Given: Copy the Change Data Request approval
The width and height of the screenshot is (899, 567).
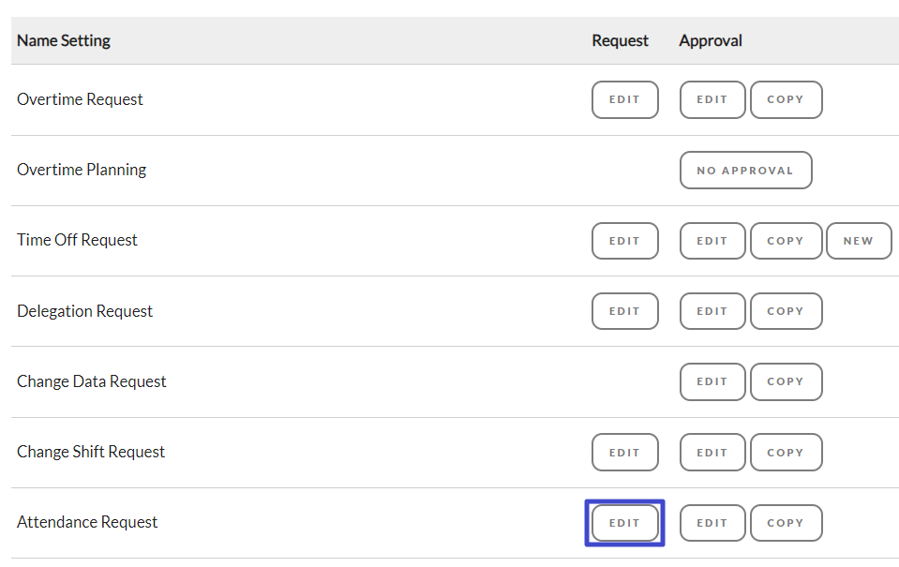Looking at the screenshot, I should coord(787,381).
